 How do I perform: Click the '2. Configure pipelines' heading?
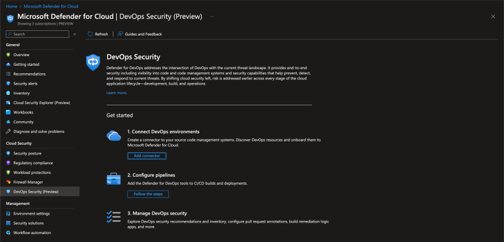pos(151,175)
